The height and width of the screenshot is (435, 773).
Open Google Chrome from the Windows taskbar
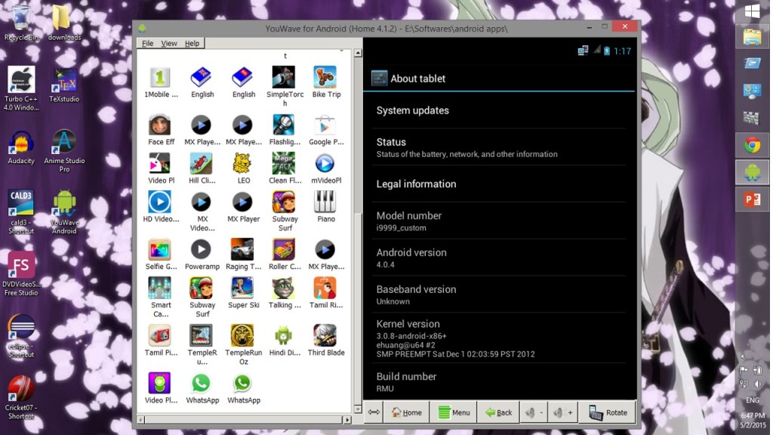pyautogui.click(x=752, y=145)
